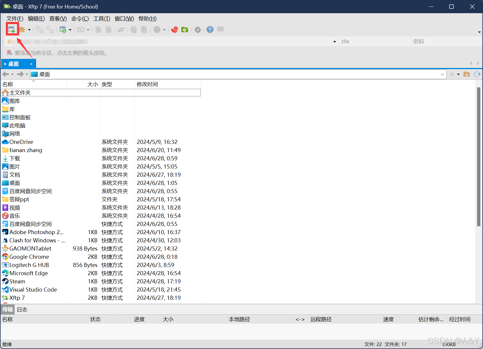The width and height of the screenshot is (483, 349).
Task: Open the 帮助(H) menu
Action: pyautogui.click(x=147, y=19)
